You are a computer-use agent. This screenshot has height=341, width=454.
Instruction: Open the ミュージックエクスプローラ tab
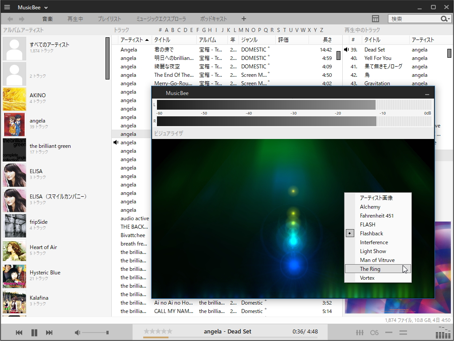(161, 19)
